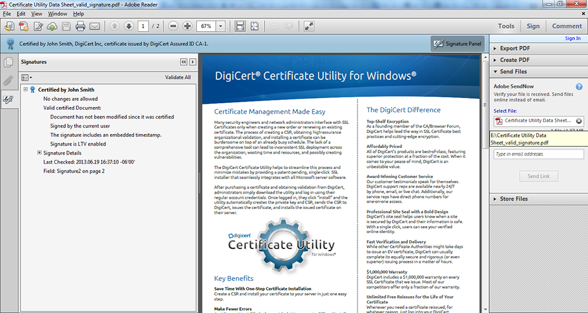588x313 pixels.
Task: Click the email addresses input field
Action: coord(539,154)
